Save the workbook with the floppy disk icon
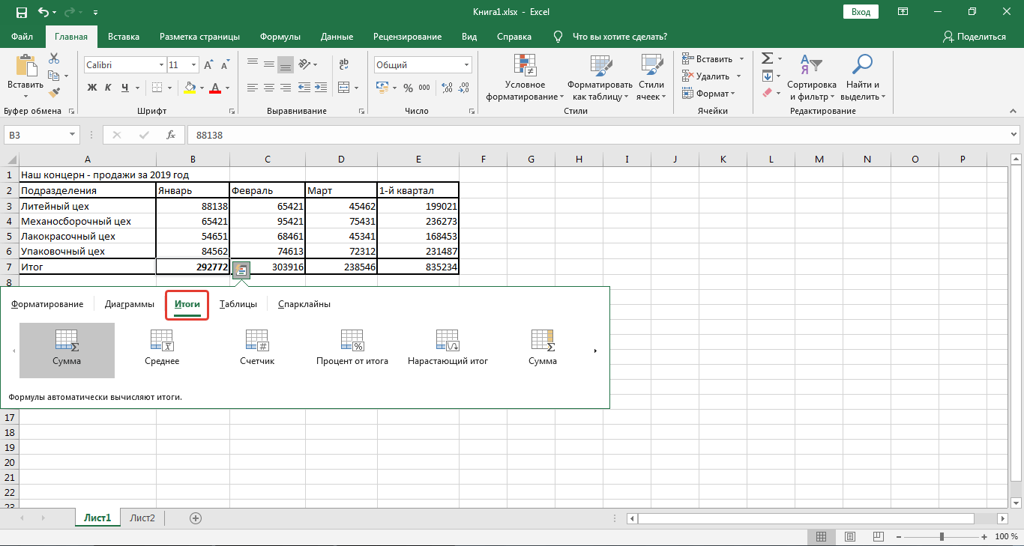This screenshot has height=546, width=1024. pyautogui.click(x=21, y=13)
